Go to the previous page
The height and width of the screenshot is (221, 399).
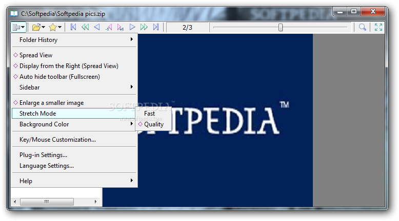97,27
